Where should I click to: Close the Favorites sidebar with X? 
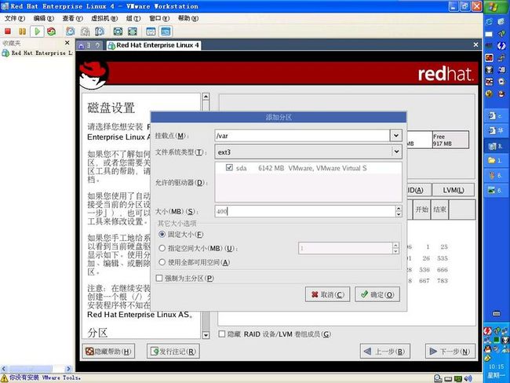click(x=67, y=42)
